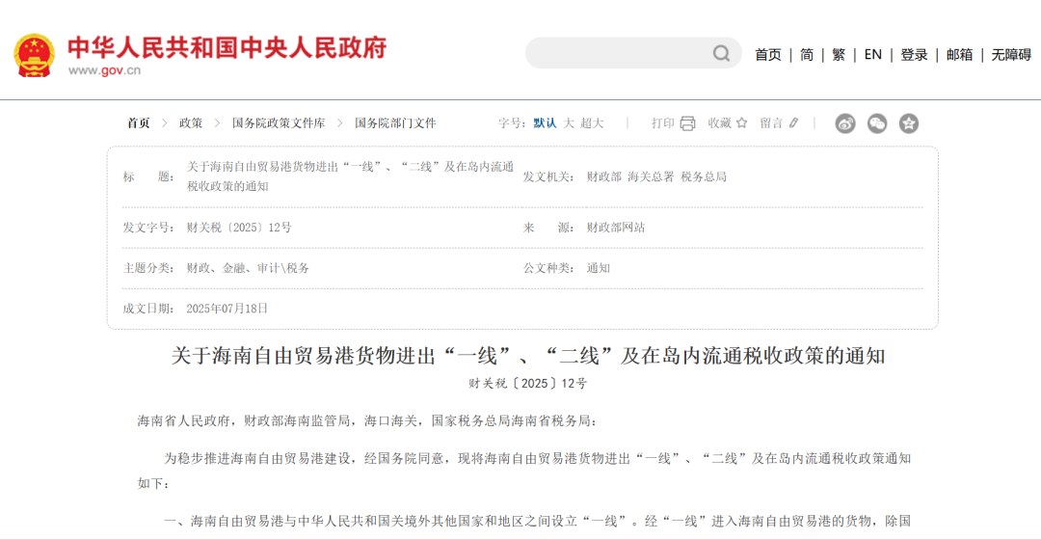This screenshot has width=1041, height=540.
Task: Open 国务院政策文件库 breadcrumb
Action: [279, 122]
